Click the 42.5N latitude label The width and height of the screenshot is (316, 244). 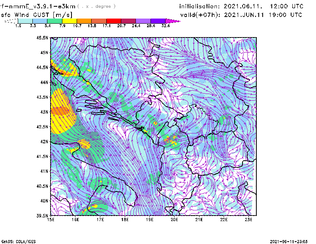[x=42, y=127]
